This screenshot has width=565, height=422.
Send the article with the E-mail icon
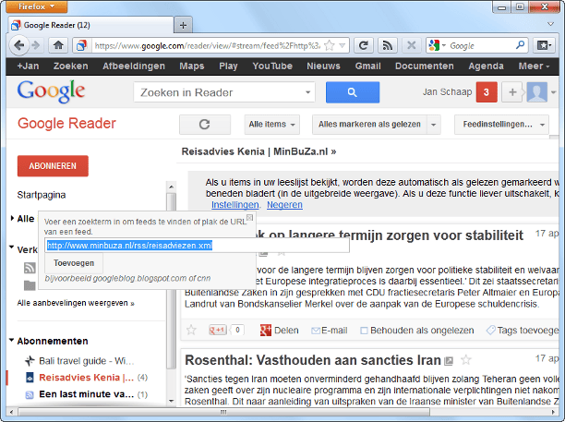coord(316,331)
